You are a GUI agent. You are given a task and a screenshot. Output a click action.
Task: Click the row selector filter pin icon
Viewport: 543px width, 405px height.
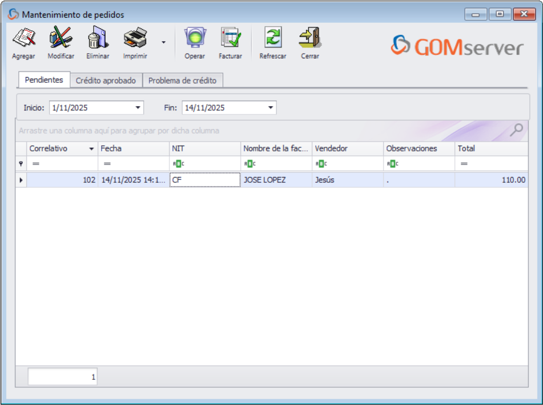(x=21, y=164)
